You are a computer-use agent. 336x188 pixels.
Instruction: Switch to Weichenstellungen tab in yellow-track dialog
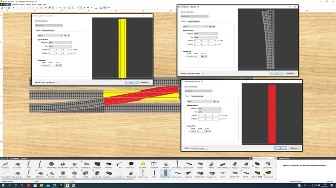pyautogui.click(x=48, y=30)
